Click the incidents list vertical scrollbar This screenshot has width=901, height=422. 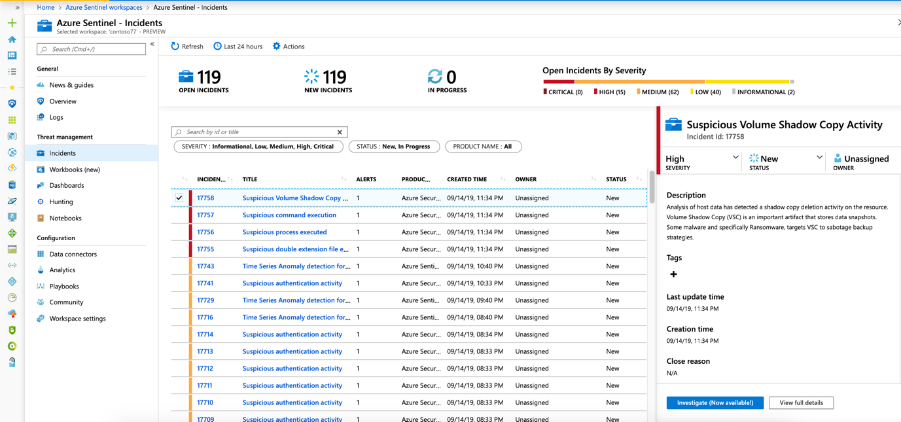tap(652, 187)
